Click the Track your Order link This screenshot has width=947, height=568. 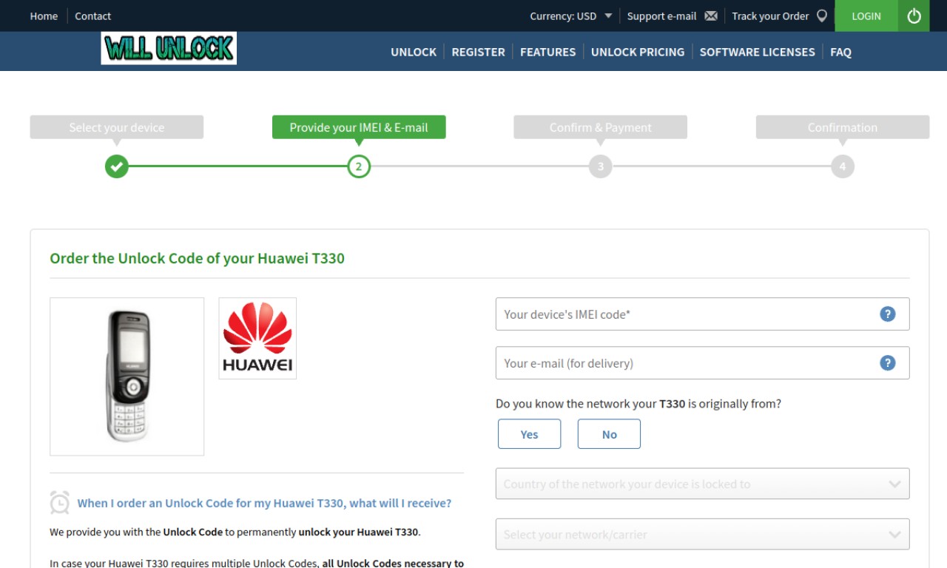coord(770,16)
